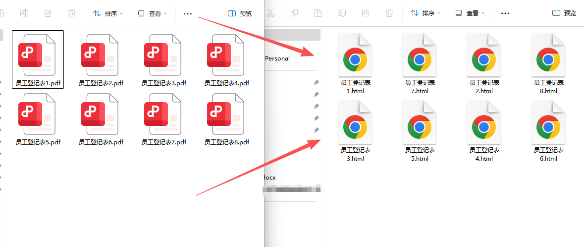Open the 查看 view dropdown in left window
Image resolution: width=584 pixels, height=247 pixels.
[153, 13]
